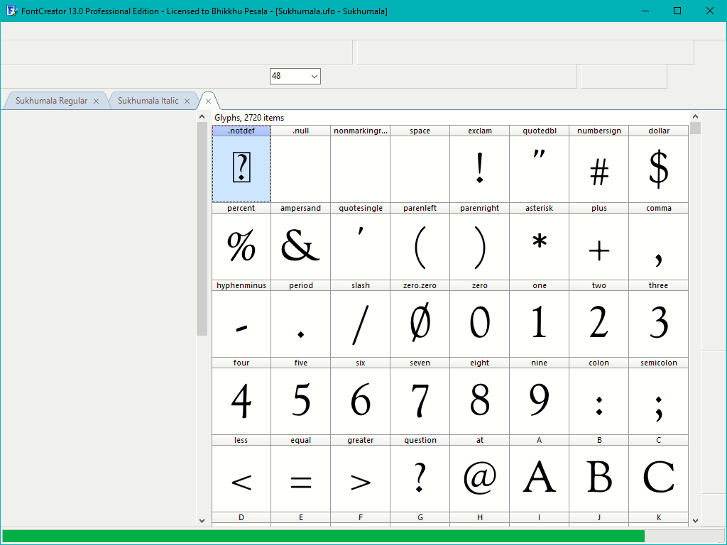Click the G glyph header label
The height and width of the screenshot is (545, 727).
tap(420, 517)
